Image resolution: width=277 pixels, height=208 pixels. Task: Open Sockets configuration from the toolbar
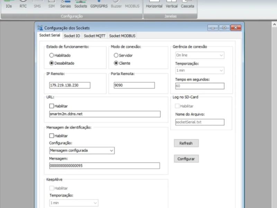81,4
